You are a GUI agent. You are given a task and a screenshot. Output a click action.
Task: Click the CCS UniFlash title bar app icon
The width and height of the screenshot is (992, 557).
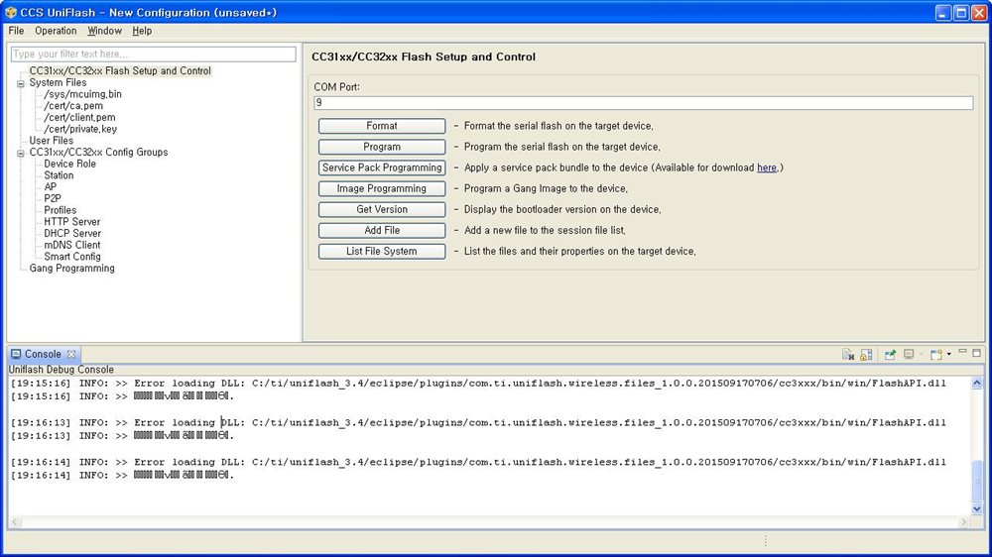[x=11, y=12]
